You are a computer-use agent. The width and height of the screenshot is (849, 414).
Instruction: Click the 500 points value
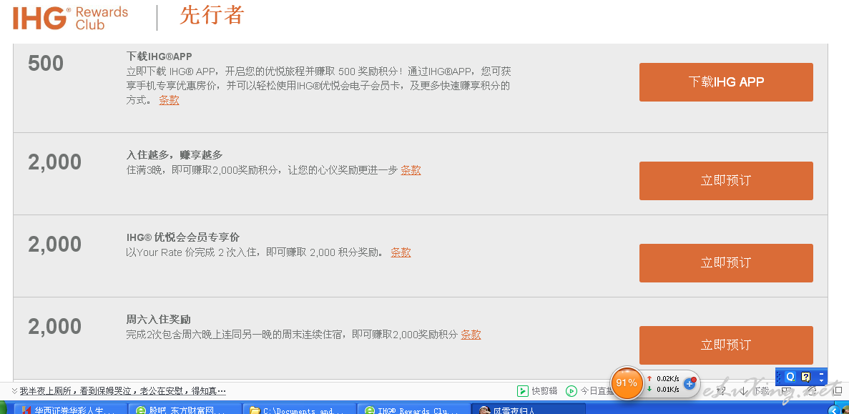point(46,64)
